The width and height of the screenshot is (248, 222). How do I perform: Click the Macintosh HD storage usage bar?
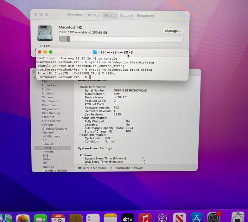tap(121, 39)
